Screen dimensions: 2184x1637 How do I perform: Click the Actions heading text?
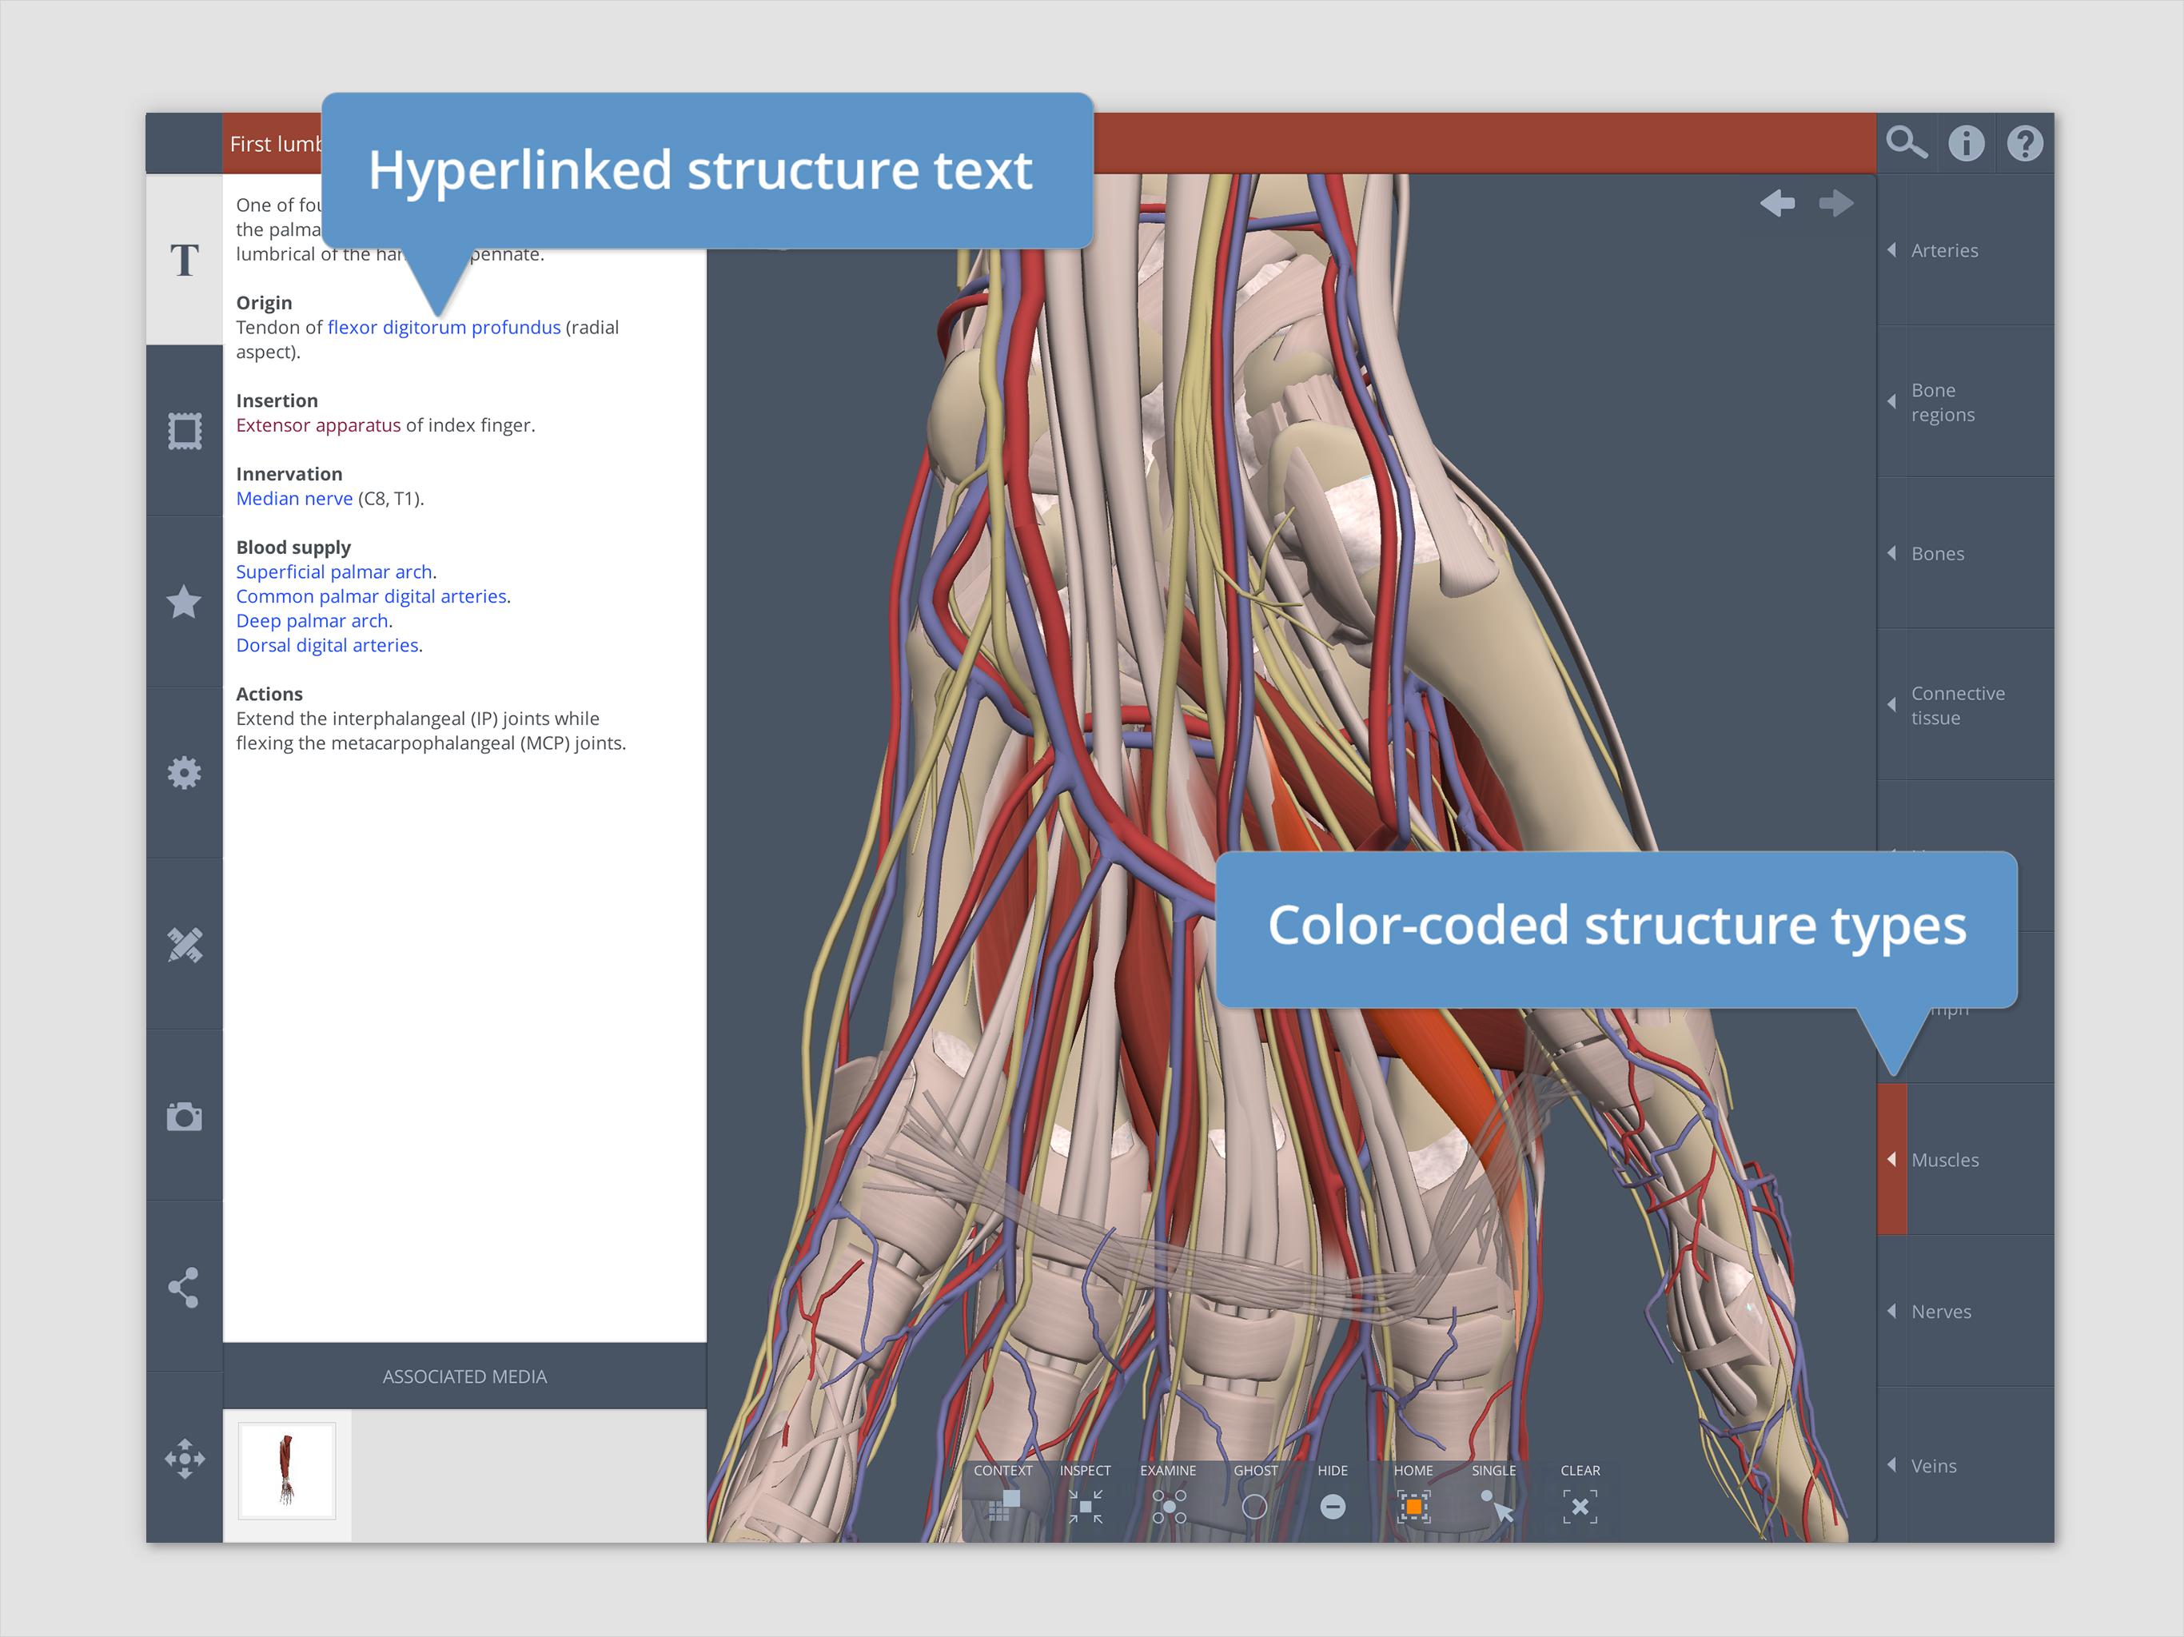pyautogui.click(x=269, y=694)
